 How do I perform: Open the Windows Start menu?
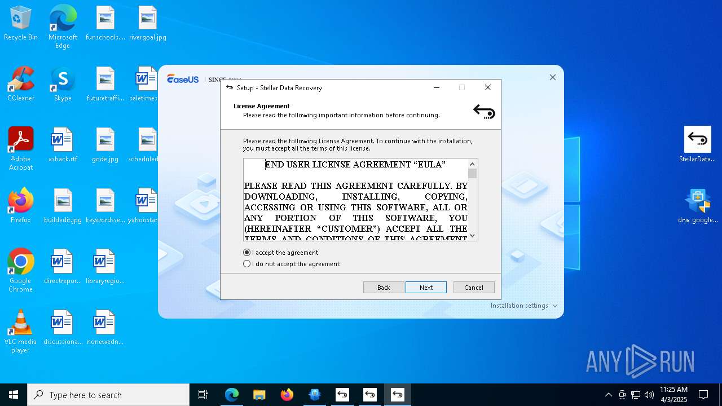click(14, 395)
